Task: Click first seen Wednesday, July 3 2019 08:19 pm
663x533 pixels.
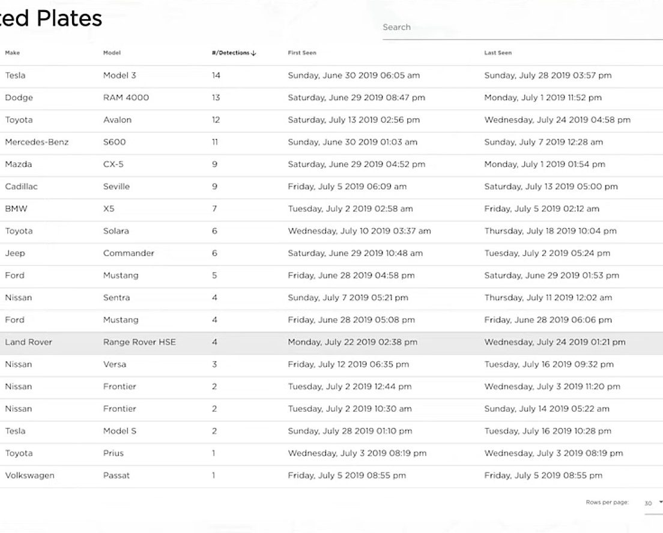Action: pos(357,453)
